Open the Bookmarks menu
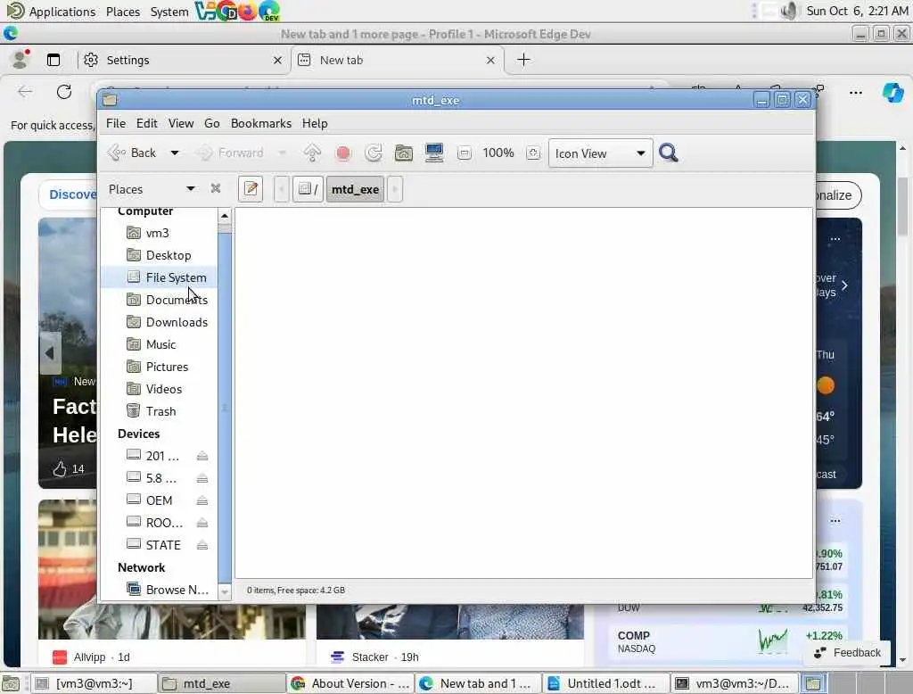This screenshot has height=694, width=913. 261,123
